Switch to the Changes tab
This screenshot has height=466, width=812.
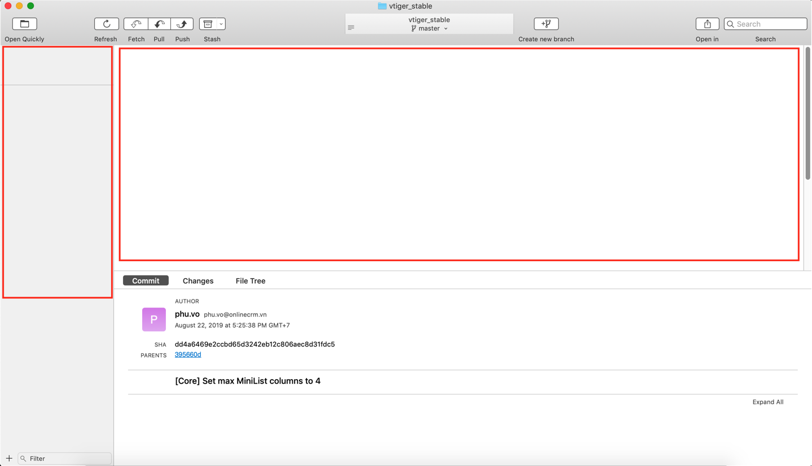198,280
